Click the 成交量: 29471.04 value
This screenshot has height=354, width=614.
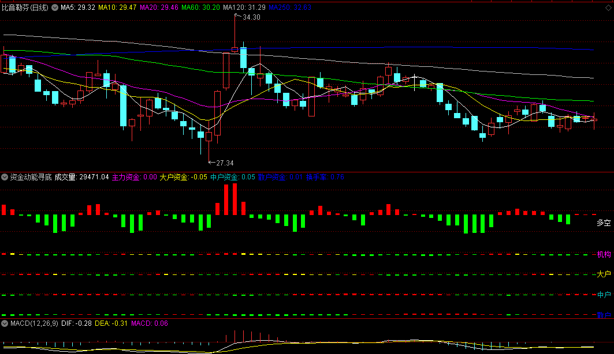click(x=81, y=177)
